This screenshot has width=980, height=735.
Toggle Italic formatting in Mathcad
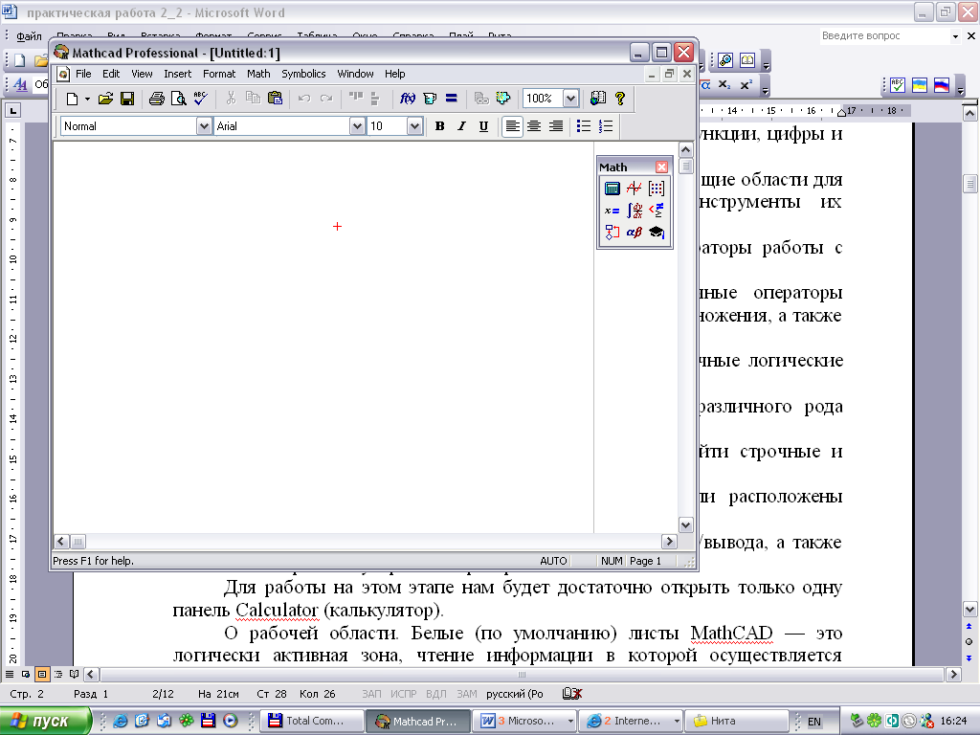click(461, 126)
